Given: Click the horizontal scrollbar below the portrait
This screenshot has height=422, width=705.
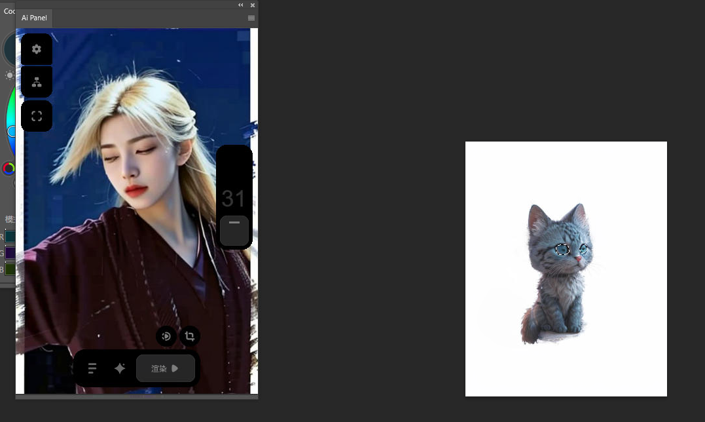Looking at the screenshot, I should pyautogui.click(x=136, y=396).
